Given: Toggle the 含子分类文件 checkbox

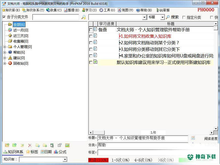Looking at the screenshot, I should (x=4, y=17).
